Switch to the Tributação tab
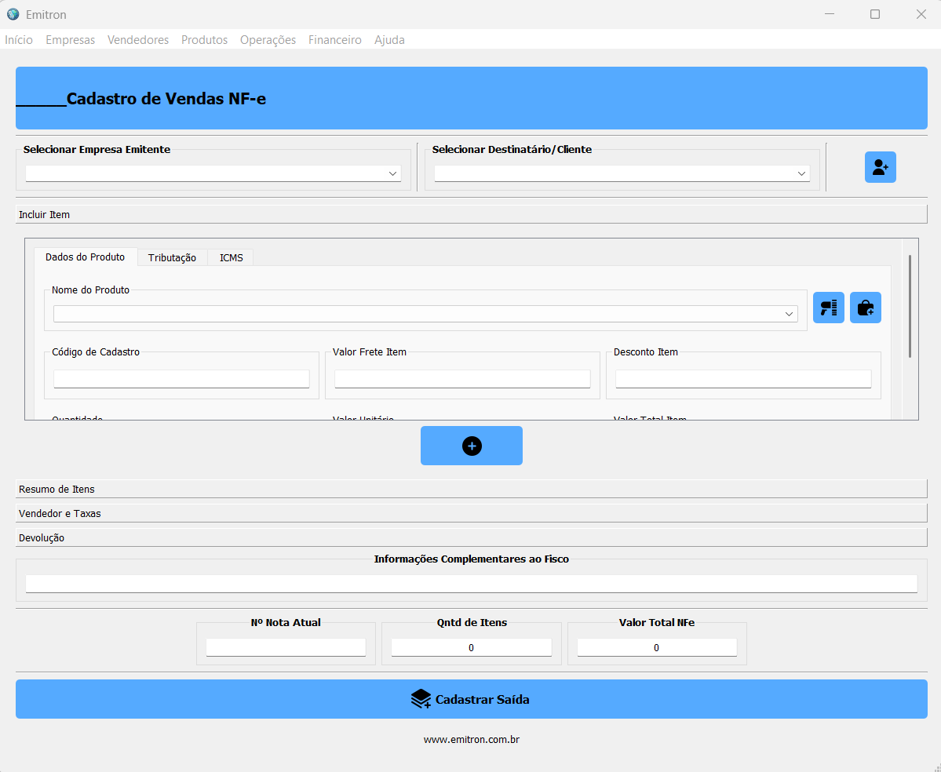 tap(172, 257)
